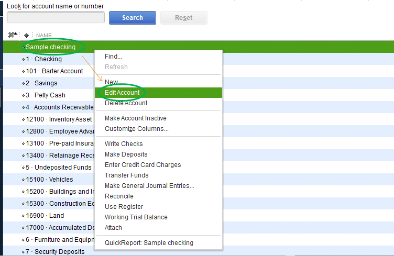Image resolution: width=394 pixels, height=256 pixels.
Task: Choose Reconcile in the context menu
Action: pos(119,196)
